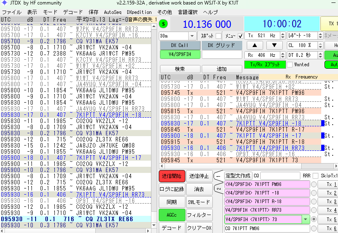
Task: Open the AutoSeq menu
Action: (x=113, y=12)
